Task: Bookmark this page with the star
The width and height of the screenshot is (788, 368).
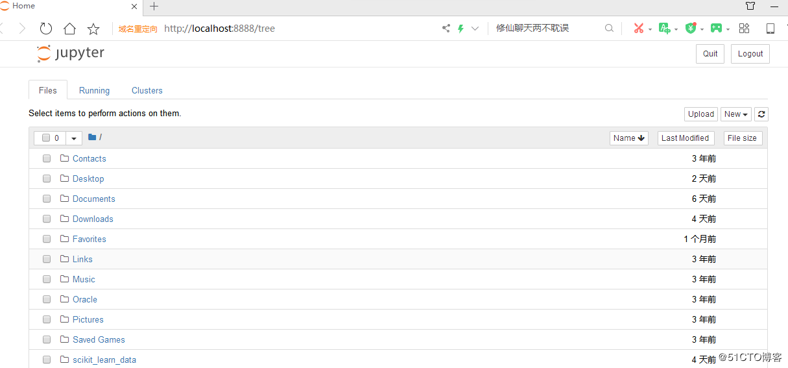Action: point(93,29)
